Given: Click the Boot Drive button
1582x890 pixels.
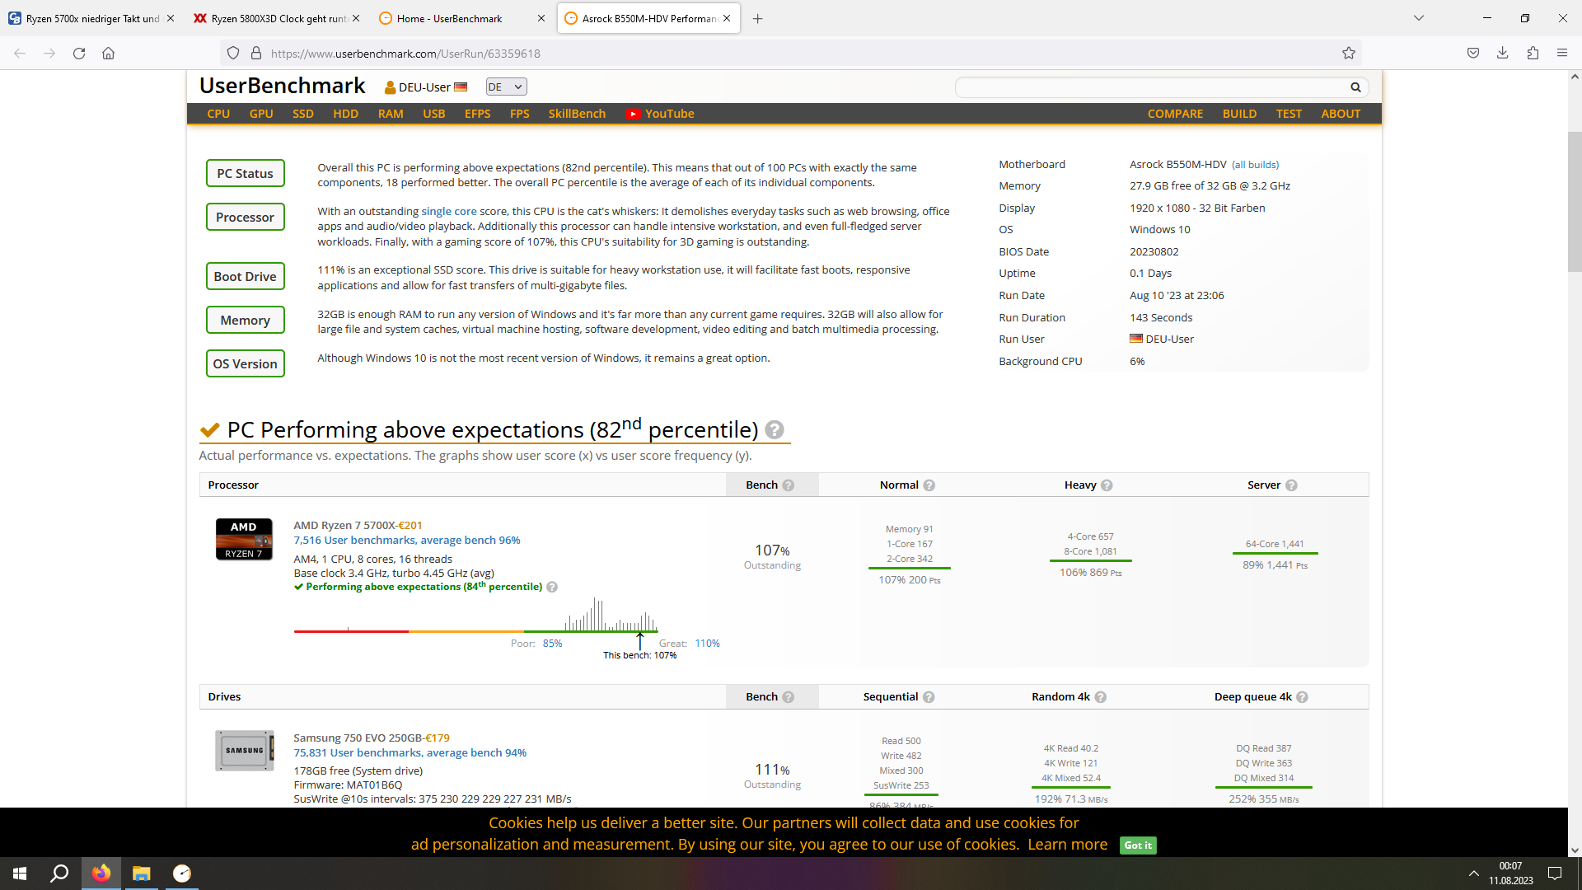Looking at the screenshot, I should pos(245,277).
